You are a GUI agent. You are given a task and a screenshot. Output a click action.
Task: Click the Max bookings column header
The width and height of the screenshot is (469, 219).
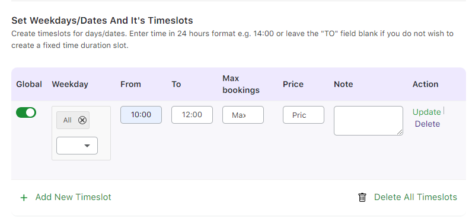pyautogui.click(x=241, y=84)
